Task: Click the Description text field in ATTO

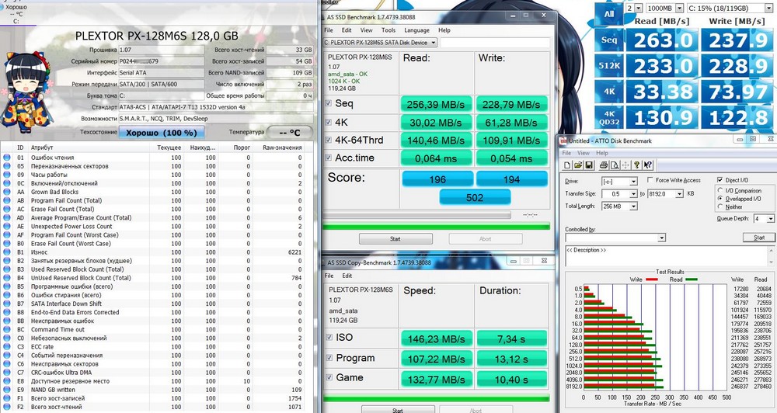Action: [669, 255]
